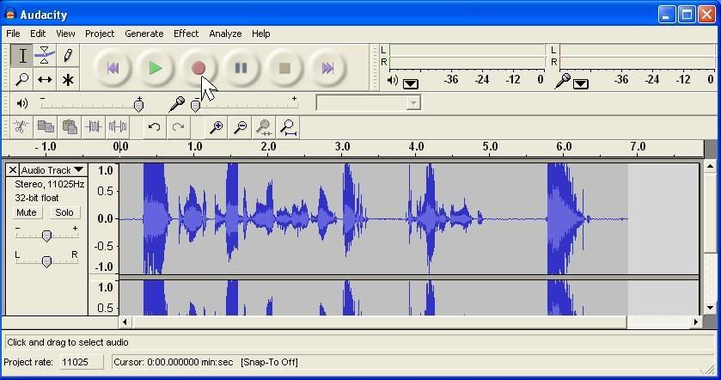Select the Envelope tool
This screenshot has height=380, width=721.
[45, 56]
